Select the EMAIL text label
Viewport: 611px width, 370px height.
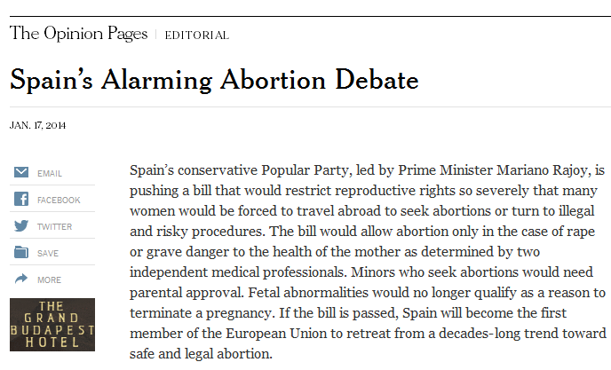pyautogui.click(x=50, y=174)
